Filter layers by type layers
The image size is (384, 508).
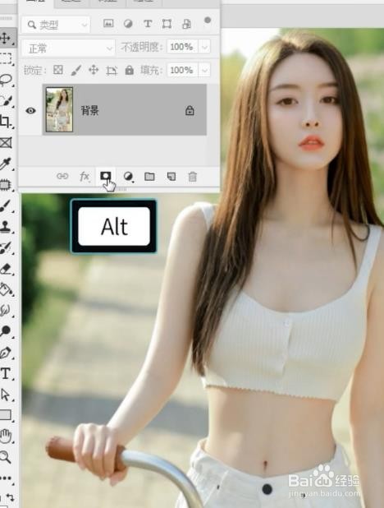tap(148, 24)
